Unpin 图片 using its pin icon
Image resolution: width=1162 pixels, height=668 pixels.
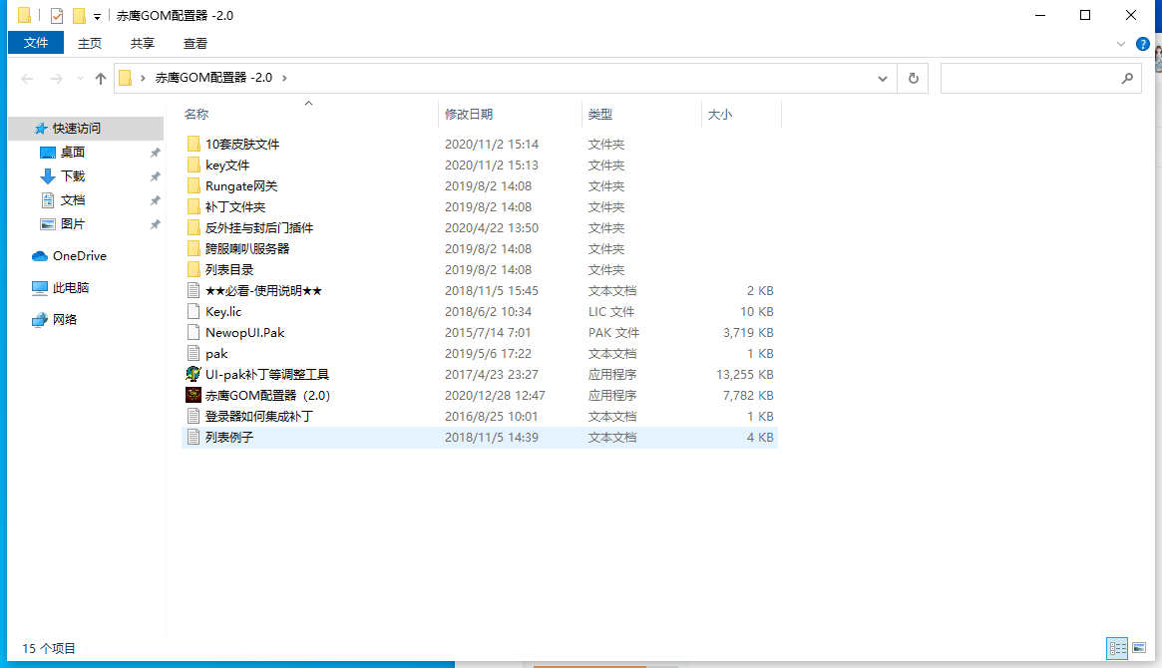(155, 224)
